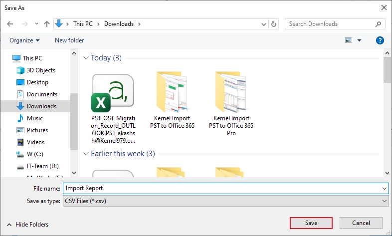392x236 pixels.
Task: Open the Organize menu
Action: pyautogui.click(x=24, y=40)
